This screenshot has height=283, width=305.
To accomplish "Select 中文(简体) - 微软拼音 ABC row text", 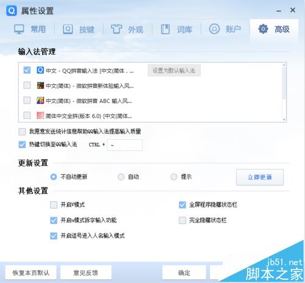I will [88, 101].
